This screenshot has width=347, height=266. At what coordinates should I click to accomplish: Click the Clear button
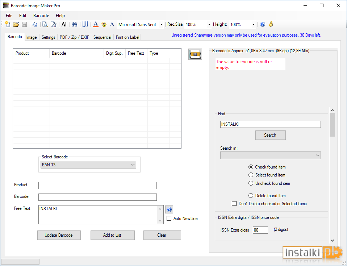pyautogui.click(x=162, y=235)
